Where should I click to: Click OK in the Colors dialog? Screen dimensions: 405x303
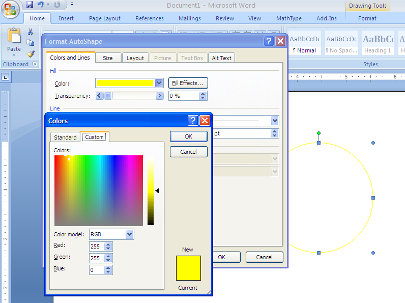coord(189,136)
